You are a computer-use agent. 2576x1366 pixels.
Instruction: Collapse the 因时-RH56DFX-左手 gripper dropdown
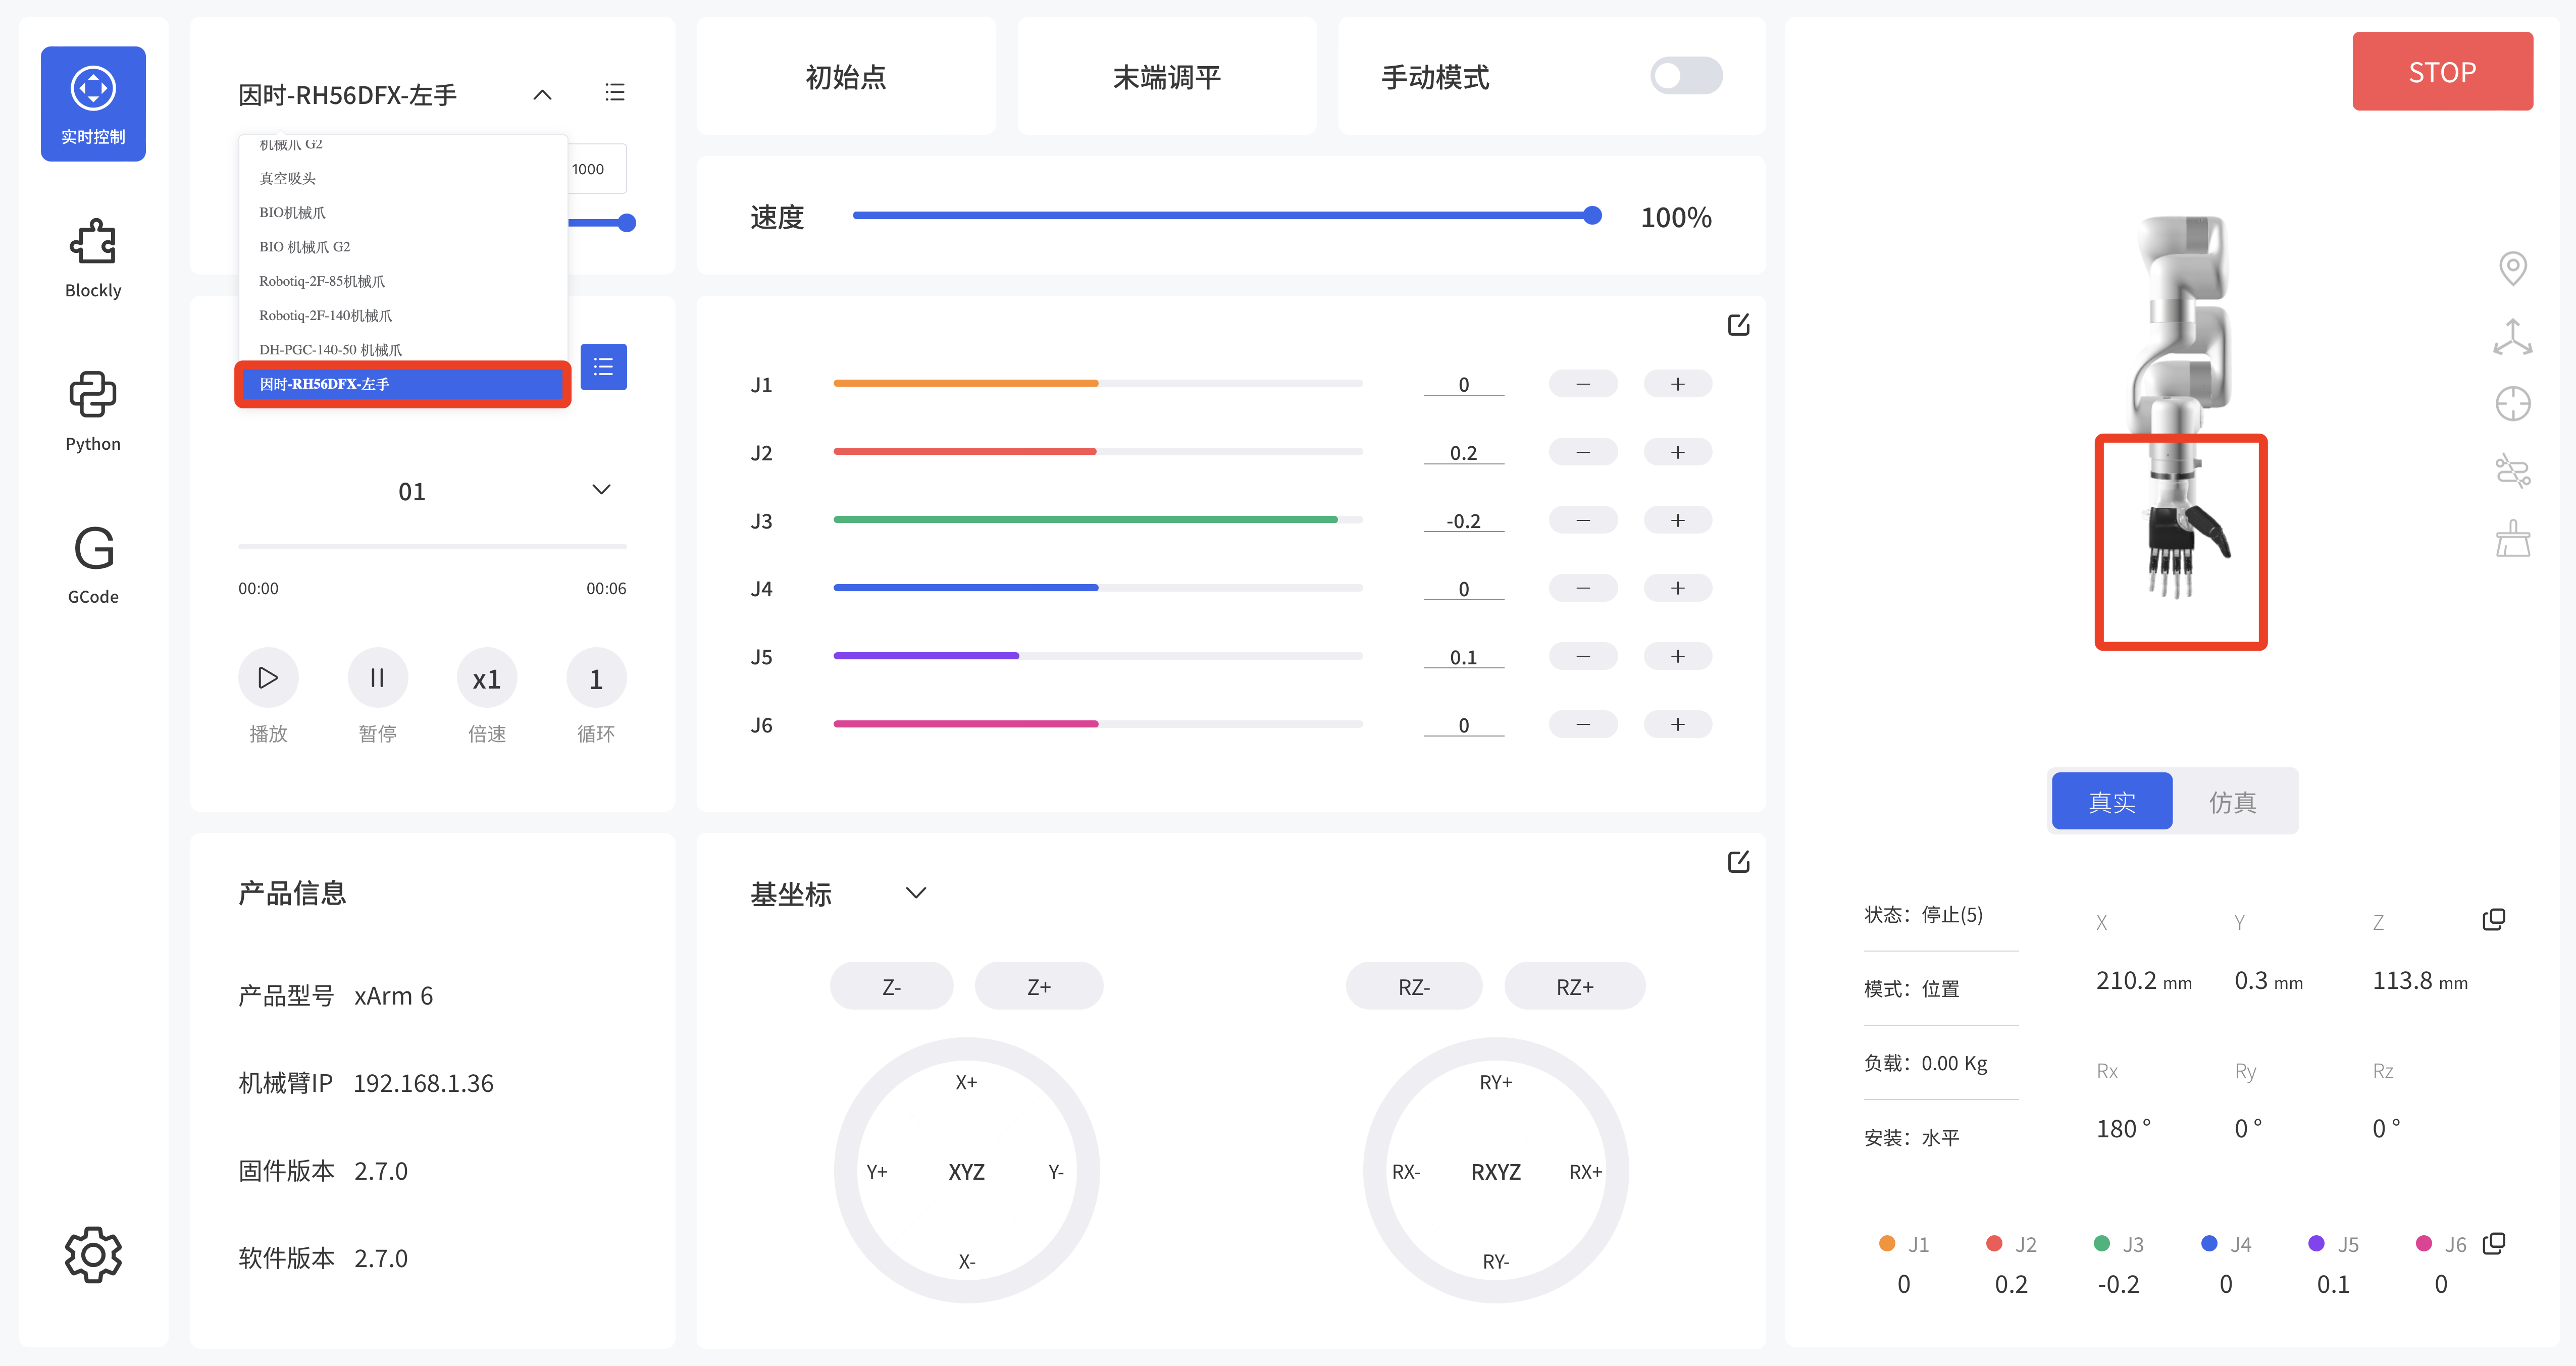click(543, 93)
